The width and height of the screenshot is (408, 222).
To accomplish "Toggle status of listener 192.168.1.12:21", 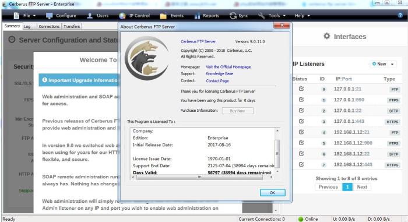I will click(x=301, y=132).
